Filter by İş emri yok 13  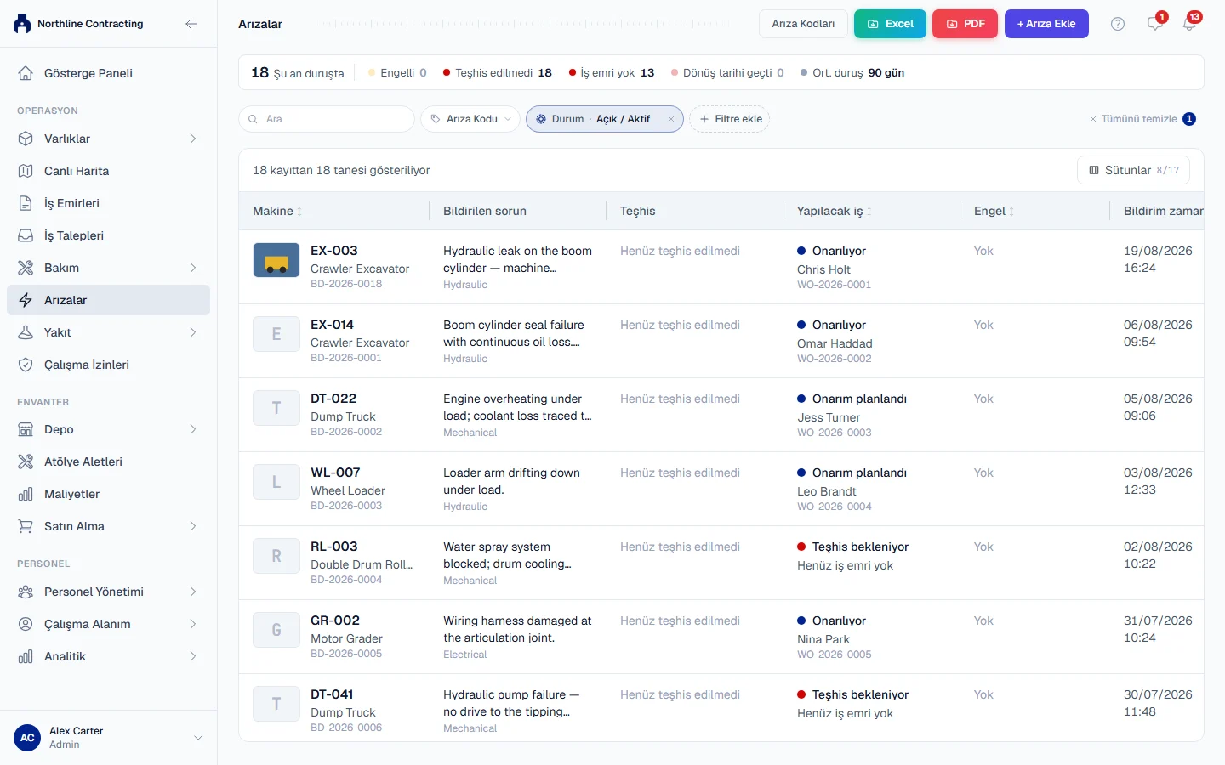coord(612,73)
